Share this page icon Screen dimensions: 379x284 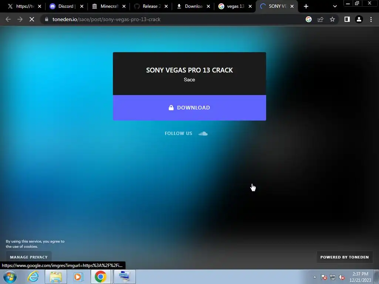pyautogui.click(x=321, y=19)
